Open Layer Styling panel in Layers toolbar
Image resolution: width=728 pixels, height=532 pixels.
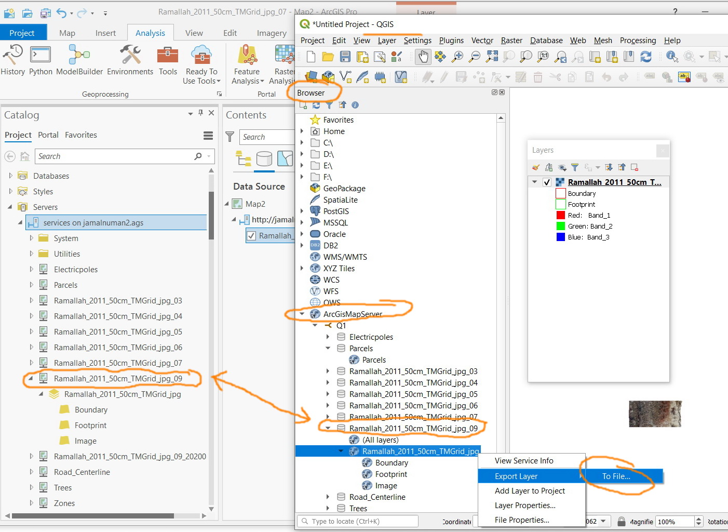pyautogui.click(x=536, y=167)
